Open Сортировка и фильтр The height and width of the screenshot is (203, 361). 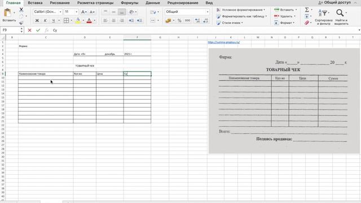pos(323,16)
